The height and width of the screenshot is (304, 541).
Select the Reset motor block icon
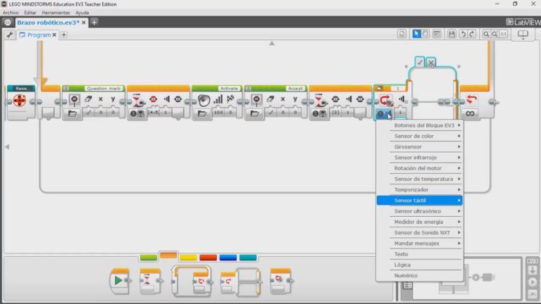pyautogui.click(x=20, y=101)
